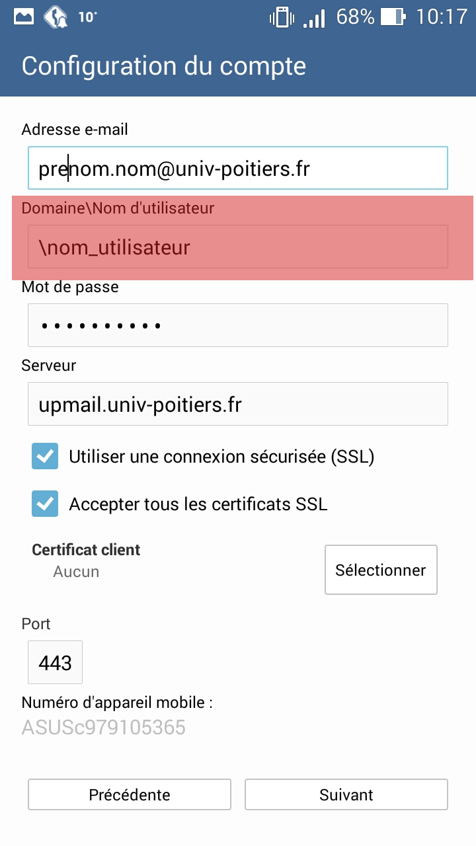Image resolution: width=476 pixels, height=846 pixels.
Task: Tap the Port field showing 443
Action: pyautogui.click(x=55, y=662)
